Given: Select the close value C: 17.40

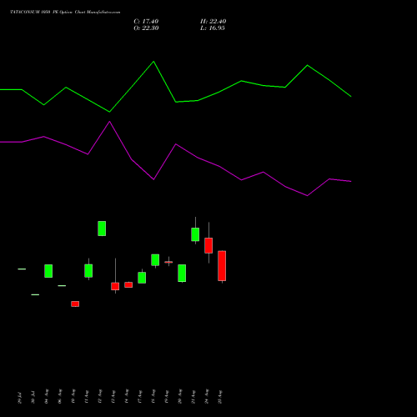Looking at the screenshot, I should (x=146, y=22).
